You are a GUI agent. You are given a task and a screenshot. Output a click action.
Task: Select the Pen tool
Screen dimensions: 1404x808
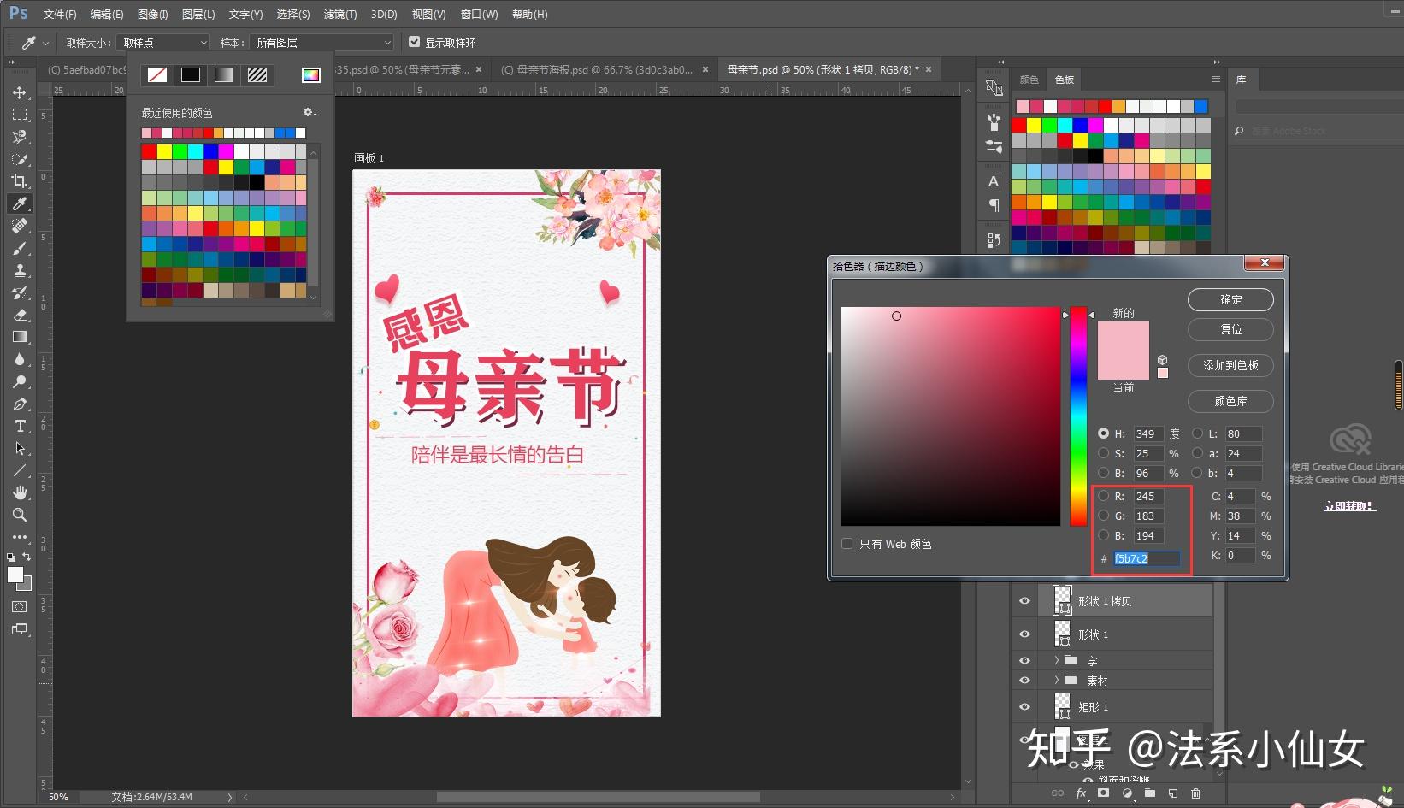tap(20, 404)
